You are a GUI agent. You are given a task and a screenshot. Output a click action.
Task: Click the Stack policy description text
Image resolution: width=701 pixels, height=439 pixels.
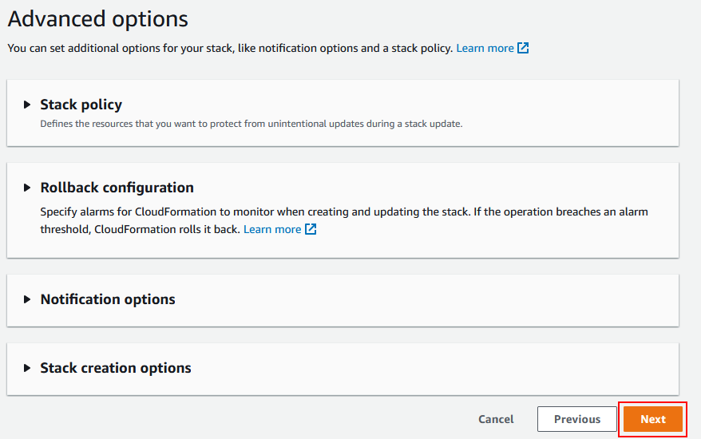point(251,124)
